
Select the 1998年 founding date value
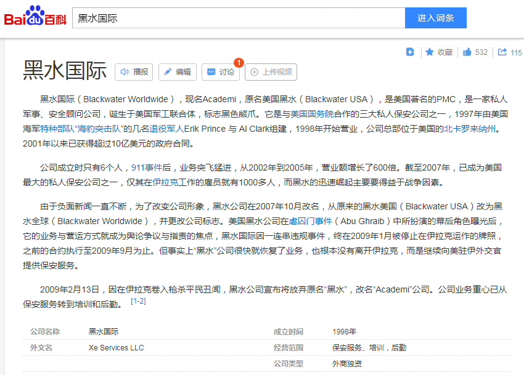coord(344,332)
